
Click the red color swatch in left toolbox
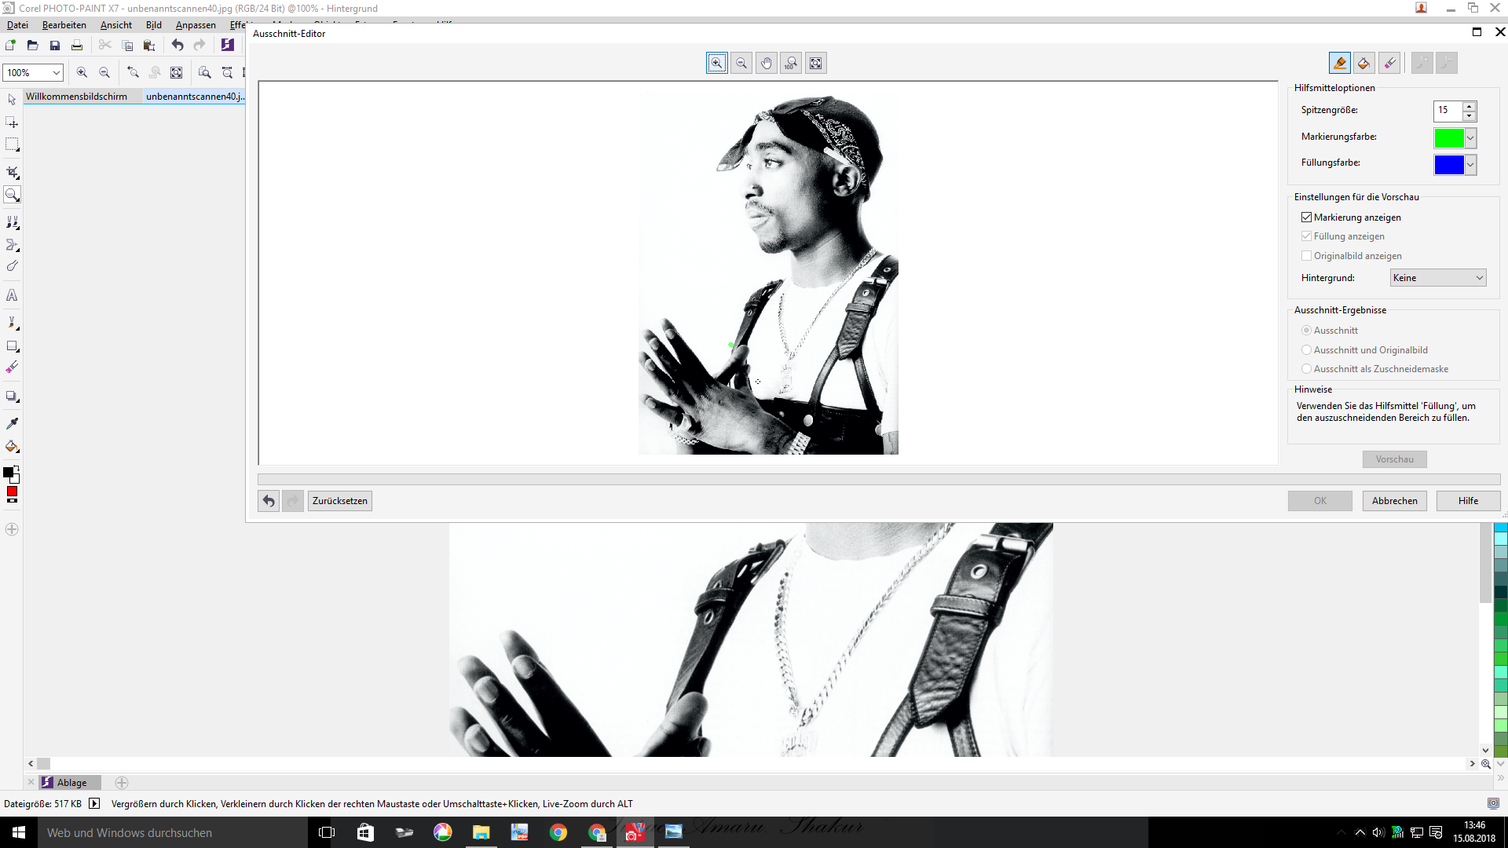12,492
